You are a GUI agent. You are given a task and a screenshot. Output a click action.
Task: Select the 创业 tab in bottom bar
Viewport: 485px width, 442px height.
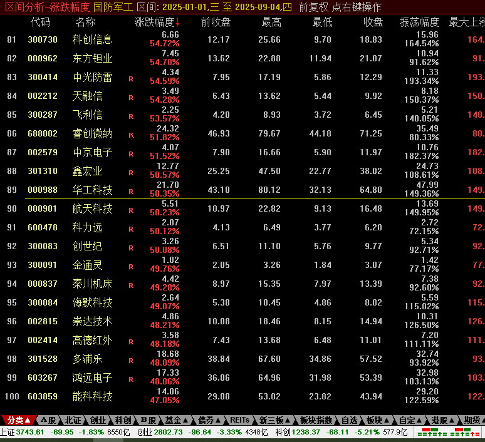click(x=98, y=420)
